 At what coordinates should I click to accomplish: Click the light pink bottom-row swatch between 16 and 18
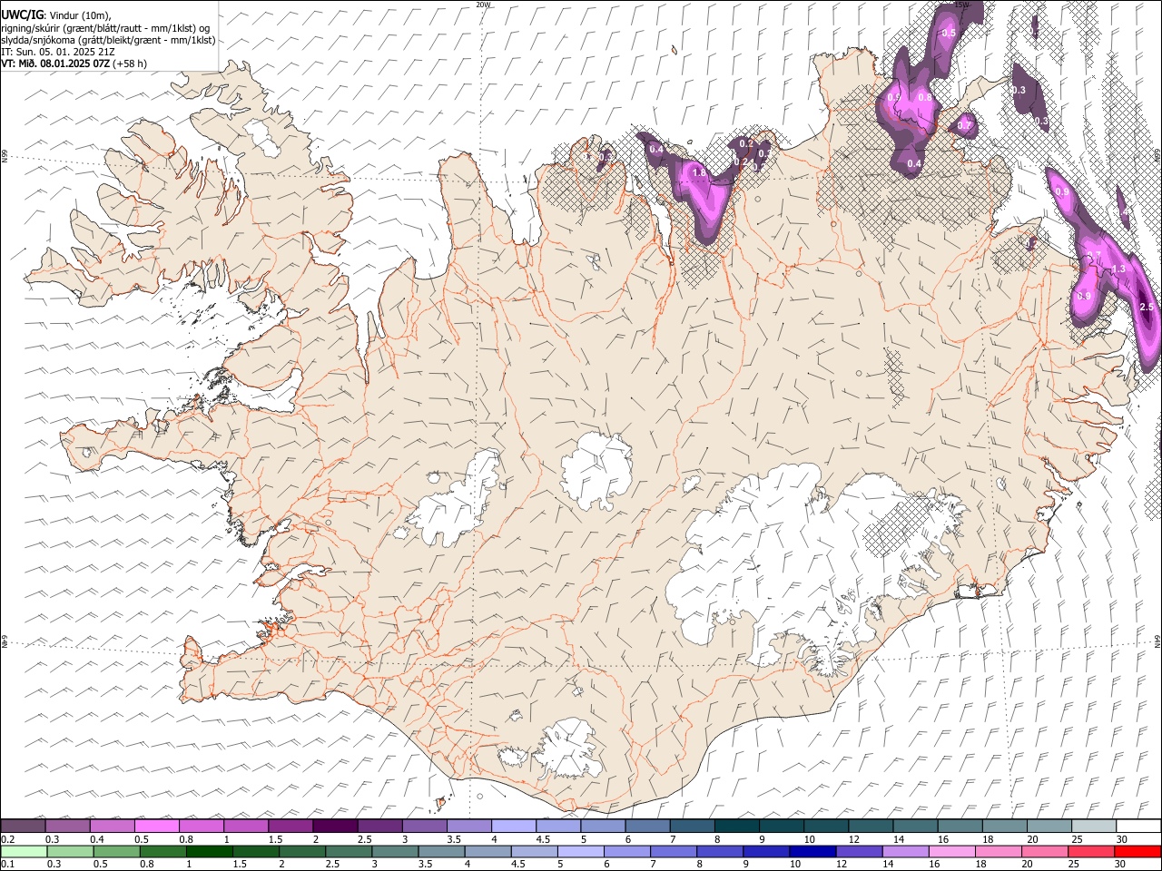point(950,851)
